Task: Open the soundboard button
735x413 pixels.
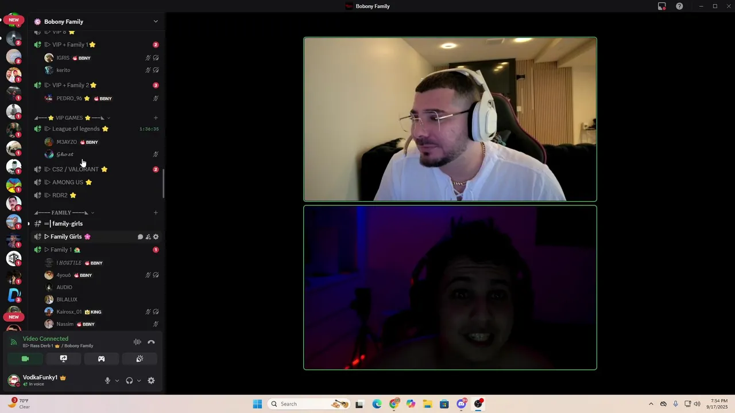Action: [x=140, y=359]
